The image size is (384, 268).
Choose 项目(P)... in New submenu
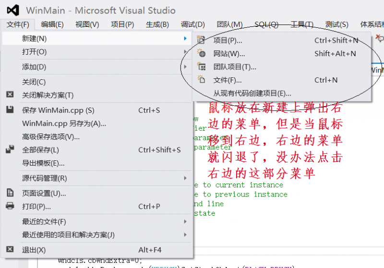click(282, 40)
